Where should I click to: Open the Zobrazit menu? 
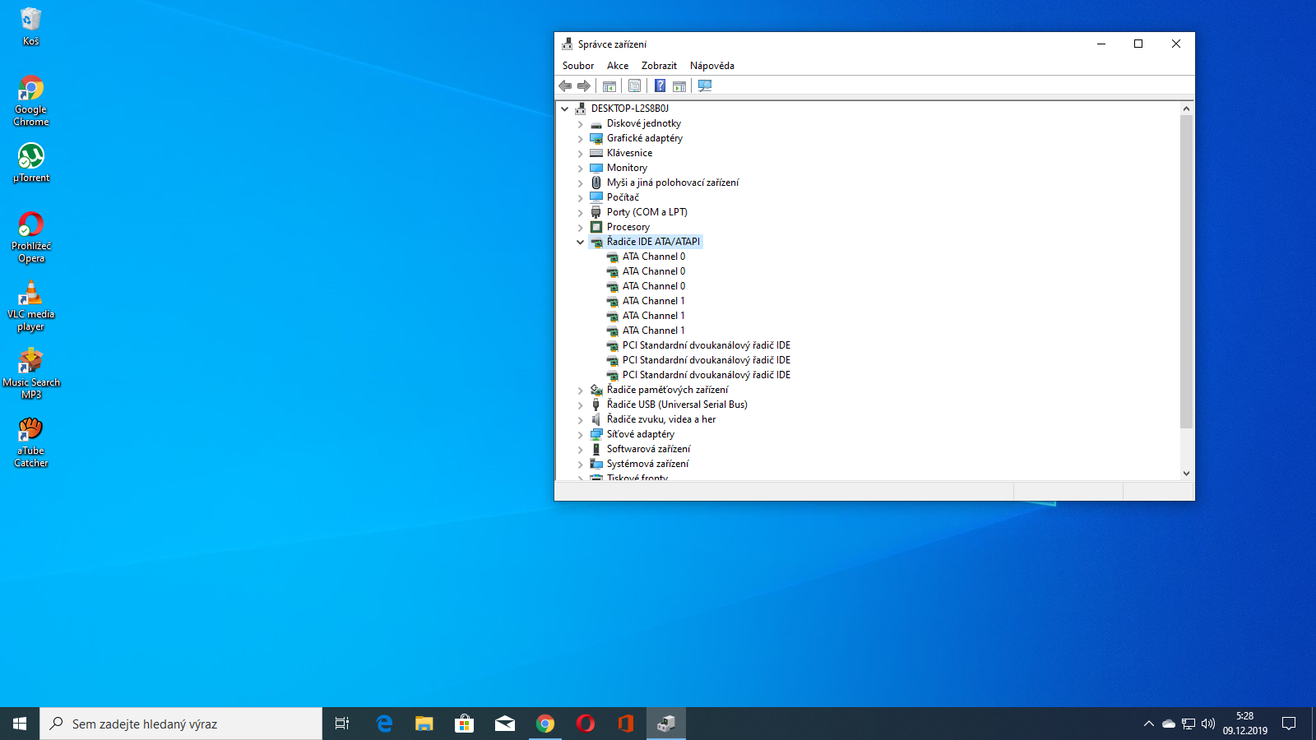659,66
